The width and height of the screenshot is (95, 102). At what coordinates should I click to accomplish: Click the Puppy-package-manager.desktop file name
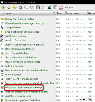click(23, 87)
